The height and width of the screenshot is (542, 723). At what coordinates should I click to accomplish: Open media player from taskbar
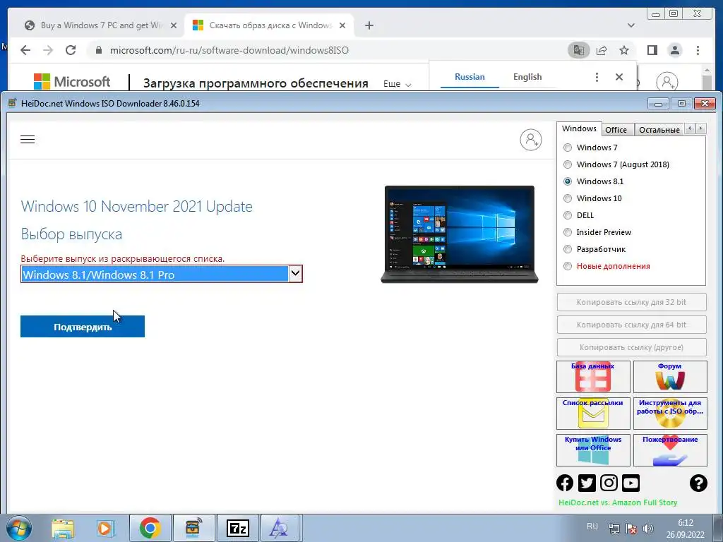(105, 529)
